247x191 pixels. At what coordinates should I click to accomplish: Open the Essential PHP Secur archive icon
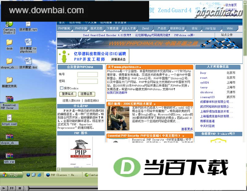click(9, 103)
